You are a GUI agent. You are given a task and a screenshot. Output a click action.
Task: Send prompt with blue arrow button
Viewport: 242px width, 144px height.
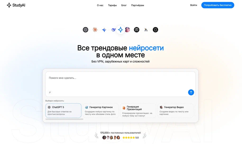click(x=191, y=92)
